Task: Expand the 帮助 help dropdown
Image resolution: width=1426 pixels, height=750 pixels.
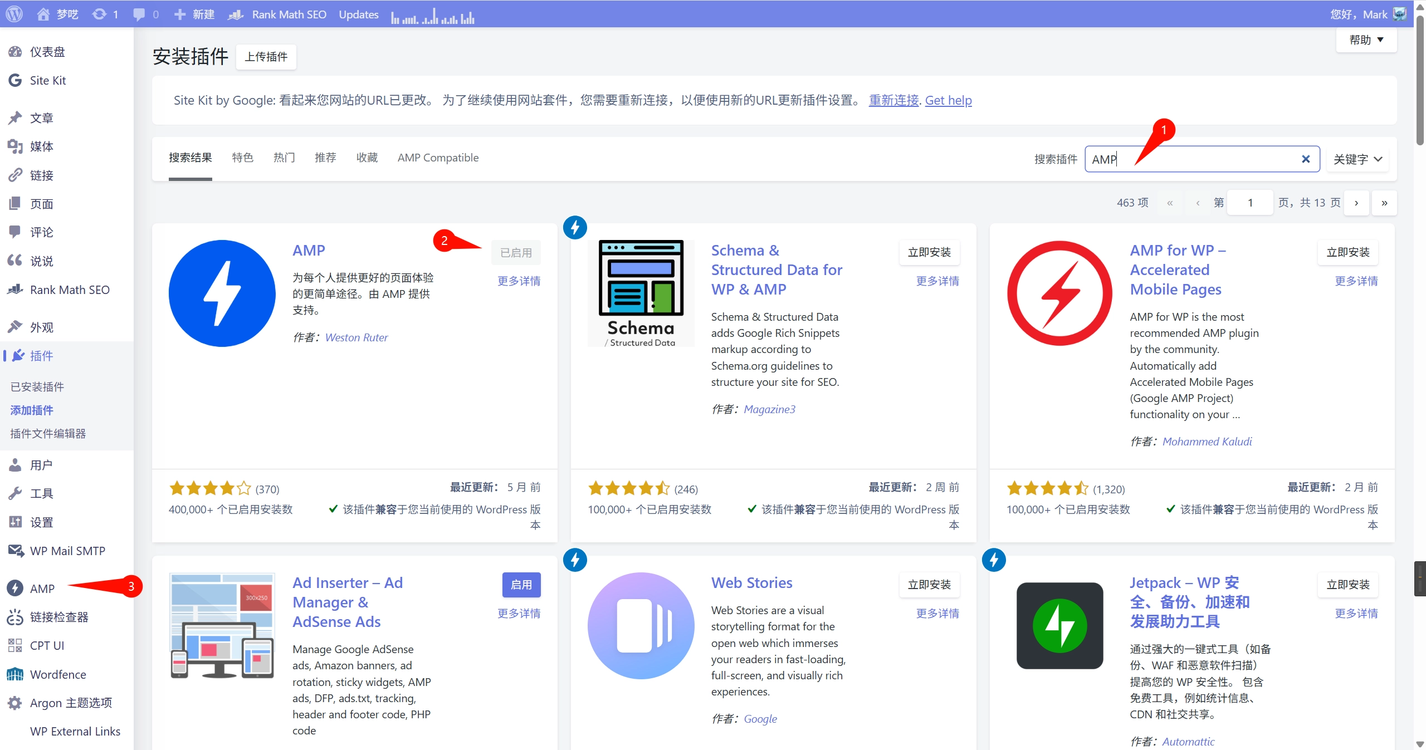Action: (1366, 40)
